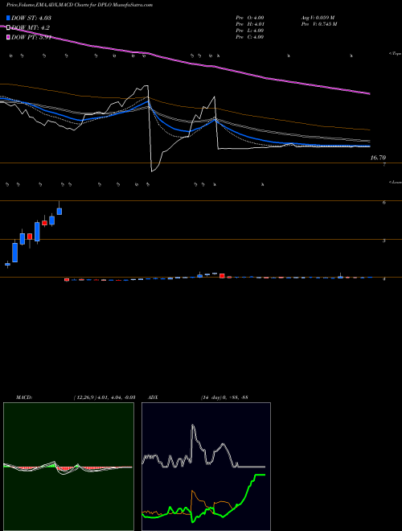
Task: Click the axis label 6 on the candlestick chart
Action: (384, 203)
